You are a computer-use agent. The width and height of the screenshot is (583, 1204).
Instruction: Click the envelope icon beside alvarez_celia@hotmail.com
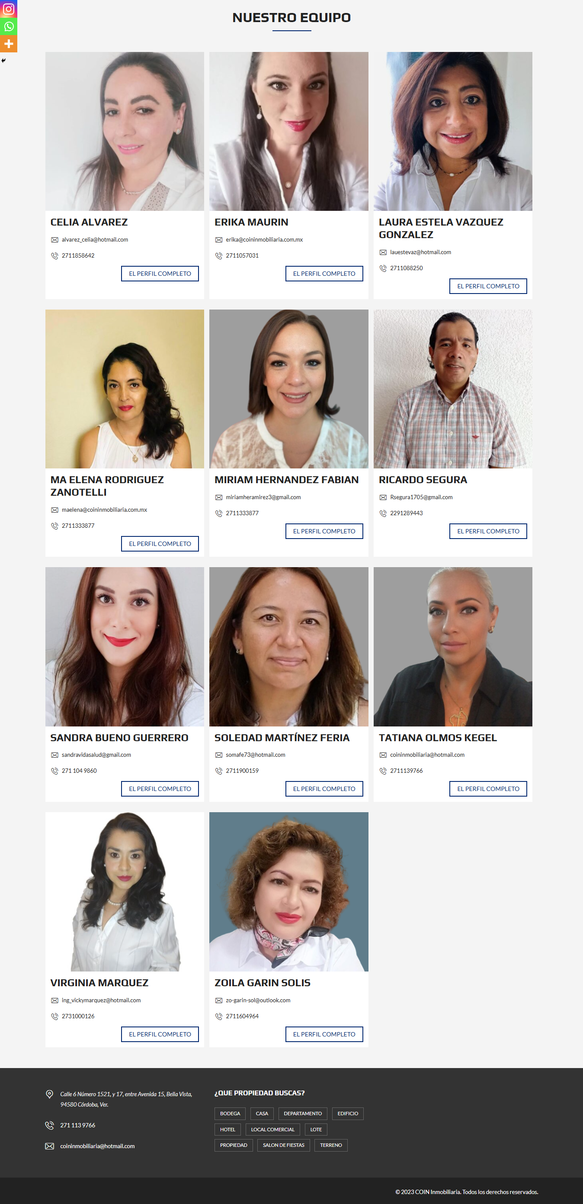tap(54, 240)
